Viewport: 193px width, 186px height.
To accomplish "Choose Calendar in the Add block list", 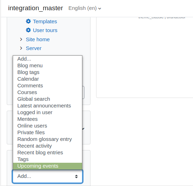I will coord(47,79).
